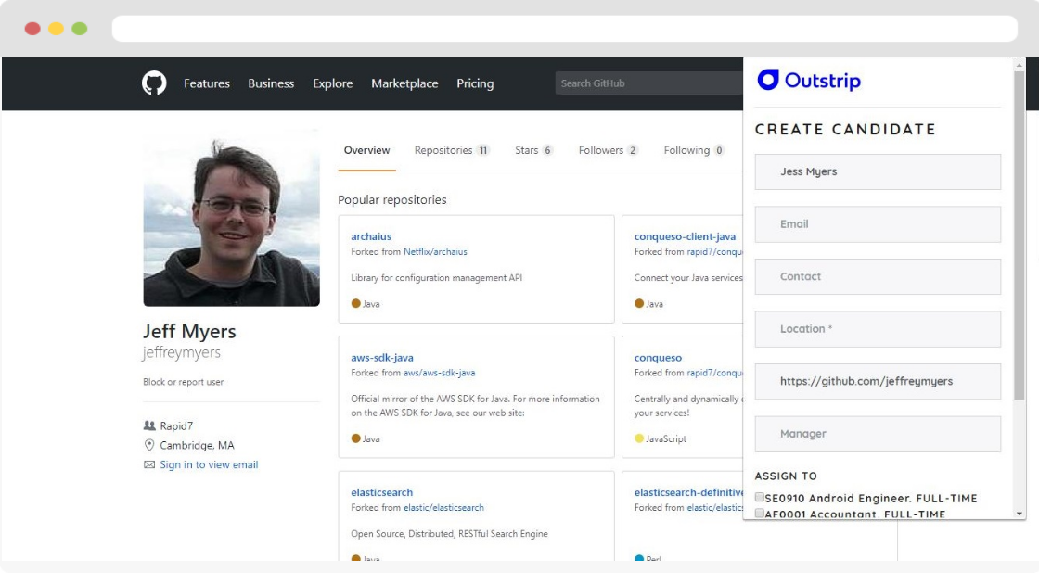Open the elasticsearch repository link

click(x=381, y=492)
